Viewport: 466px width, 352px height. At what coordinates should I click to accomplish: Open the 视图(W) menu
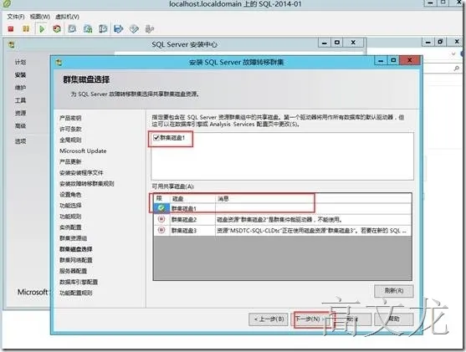coord(40,17)
